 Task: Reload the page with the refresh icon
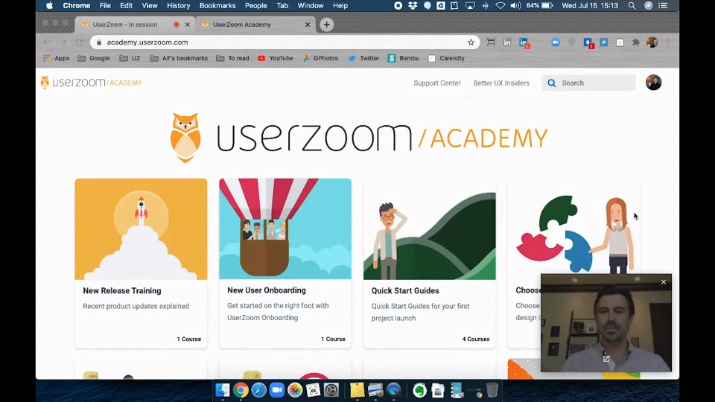coord(79,42)
